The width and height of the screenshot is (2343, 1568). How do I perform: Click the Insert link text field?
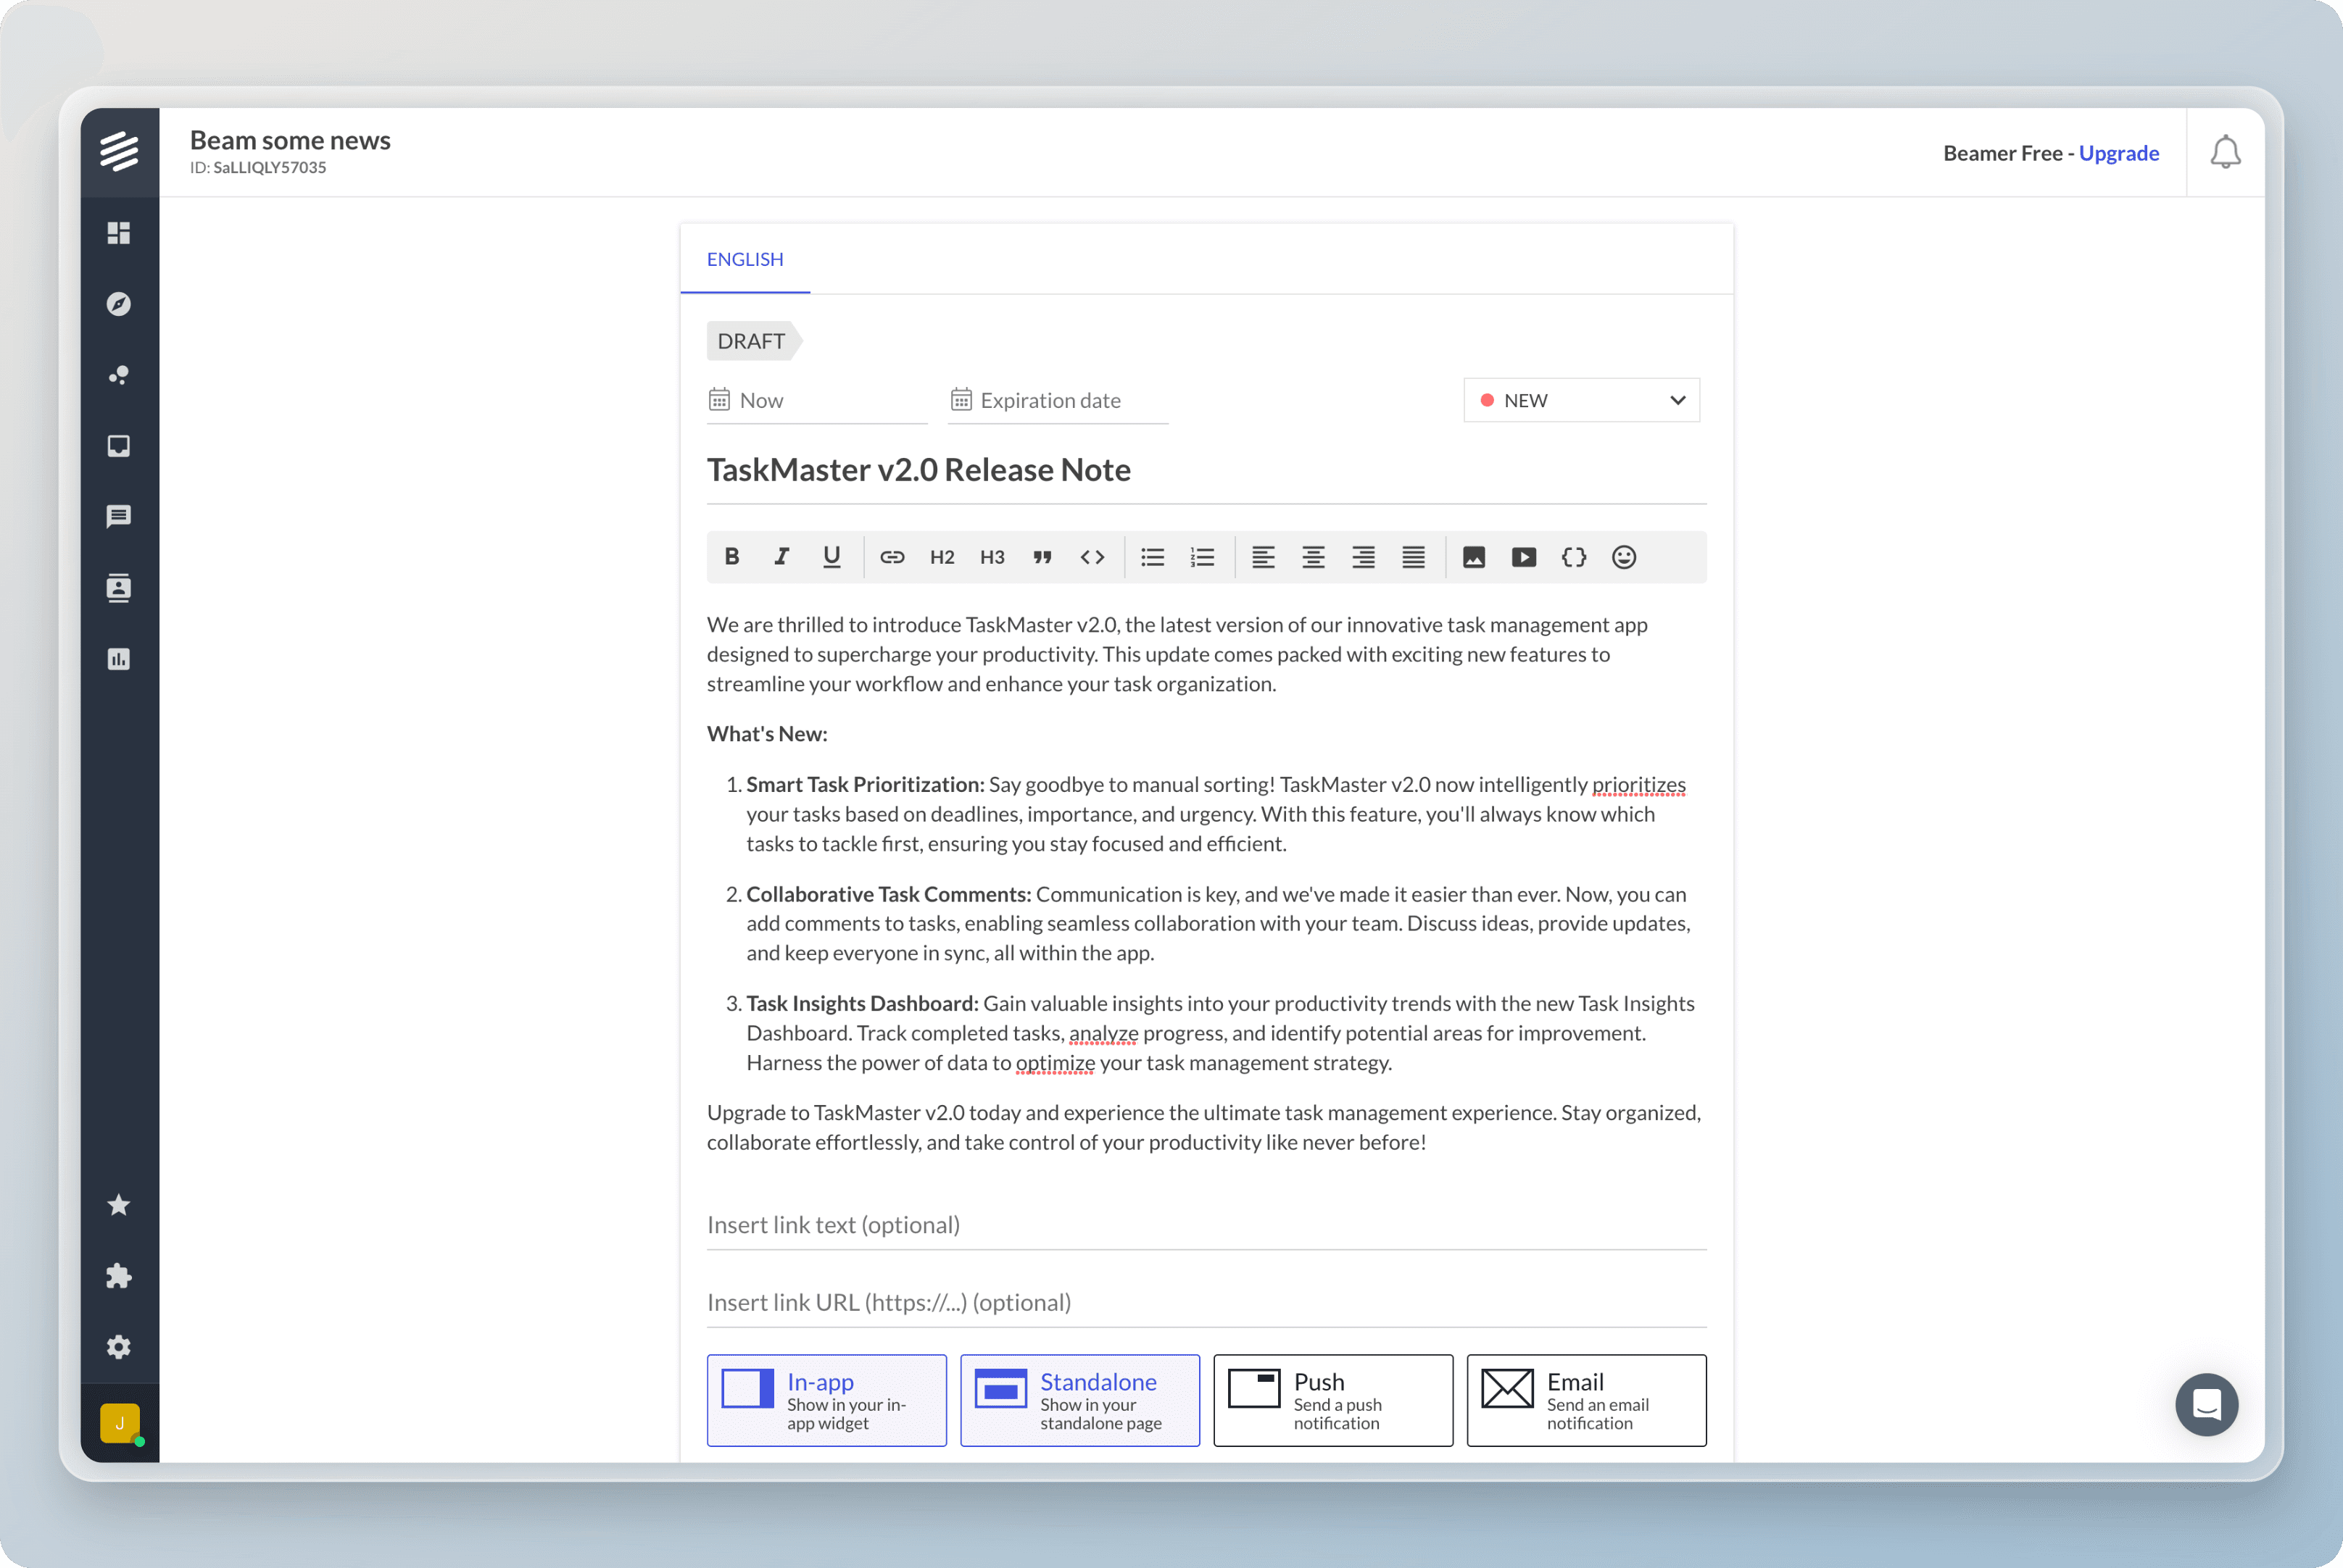[x=1206, y=1225]
